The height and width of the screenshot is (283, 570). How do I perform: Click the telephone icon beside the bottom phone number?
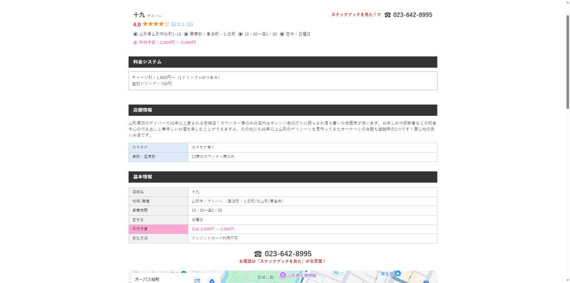(258, 254)
